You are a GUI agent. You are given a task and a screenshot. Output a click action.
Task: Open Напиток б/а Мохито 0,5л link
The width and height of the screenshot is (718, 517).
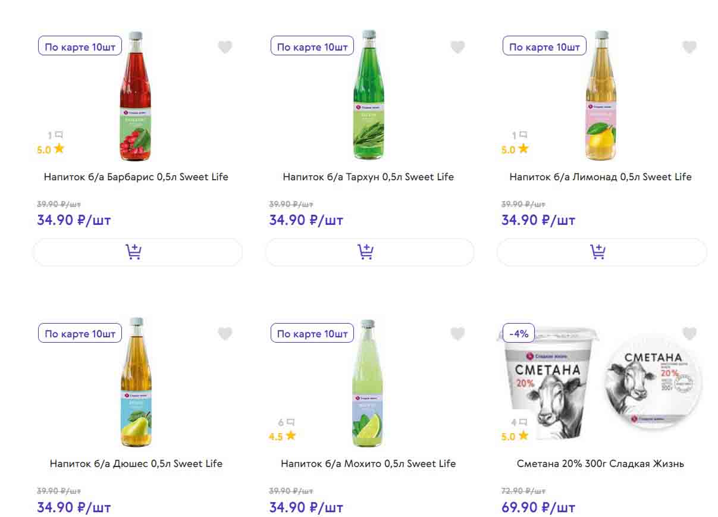click(x=368, y=463)
